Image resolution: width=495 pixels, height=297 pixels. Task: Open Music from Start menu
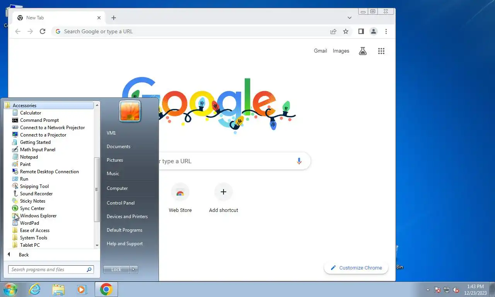click(113, 174)
